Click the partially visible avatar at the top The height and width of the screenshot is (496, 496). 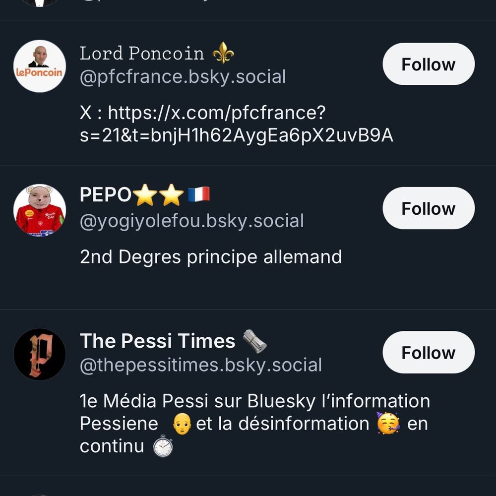[39, 2]
